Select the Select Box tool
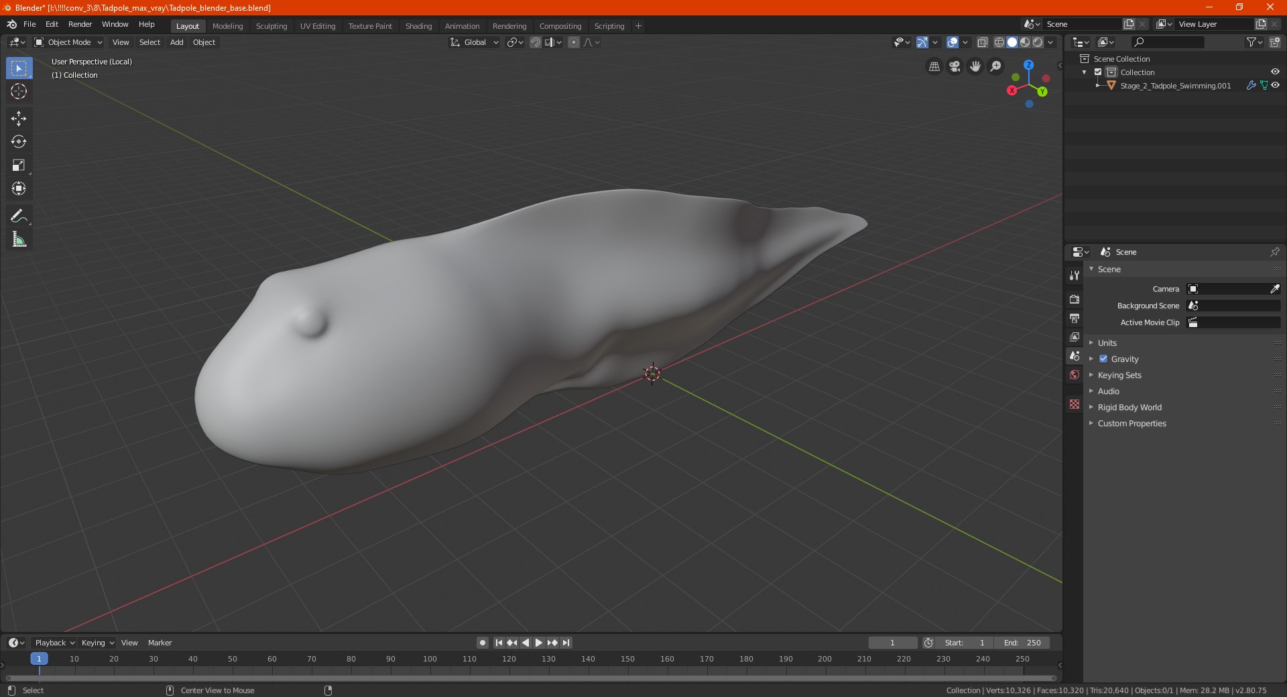The image size is (1287, 697). pos(19,68)
